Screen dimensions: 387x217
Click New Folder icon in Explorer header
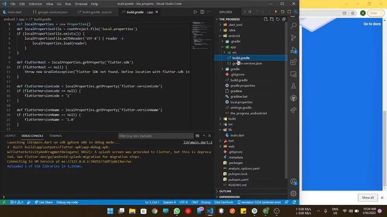pos(272,19)
